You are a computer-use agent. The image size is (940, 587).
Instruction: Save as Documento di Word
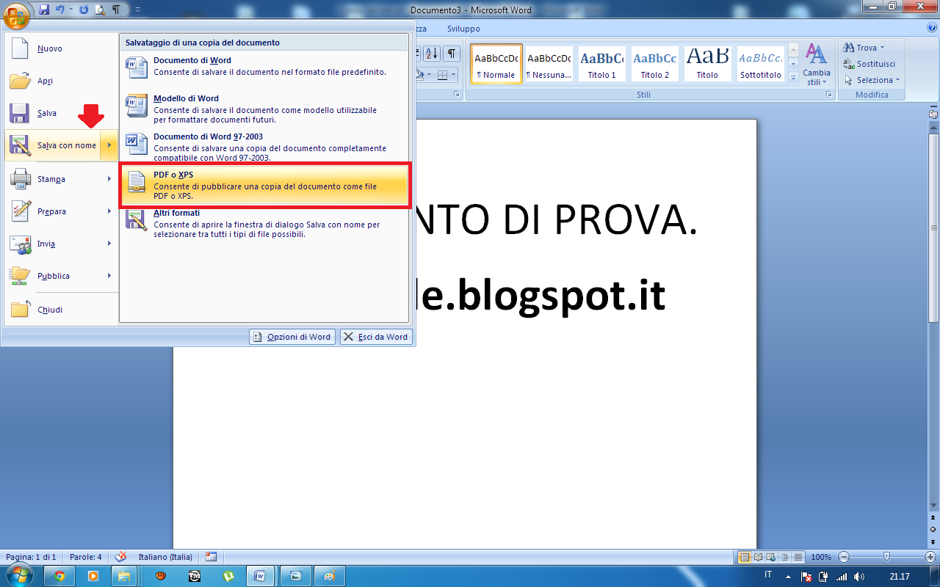click(x=264, y=69)
